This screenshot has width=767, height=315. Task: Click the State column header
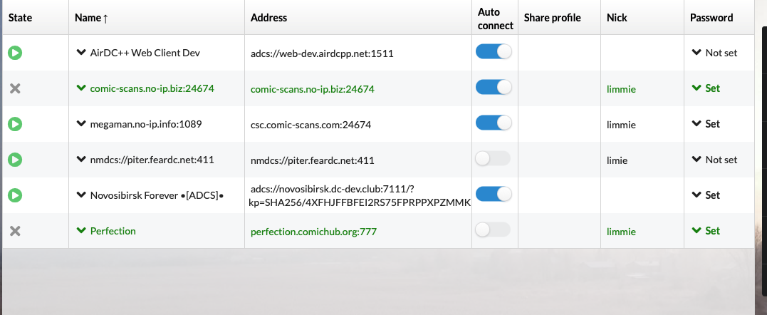point(20,18)
